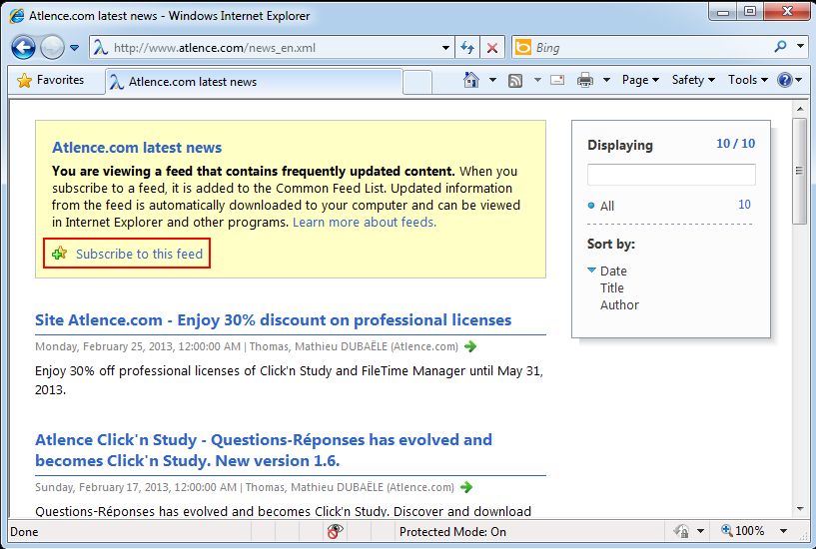Open the search provider dropdown arrow
Viewport: 816px width, 549px height.
tap(800, 46)
